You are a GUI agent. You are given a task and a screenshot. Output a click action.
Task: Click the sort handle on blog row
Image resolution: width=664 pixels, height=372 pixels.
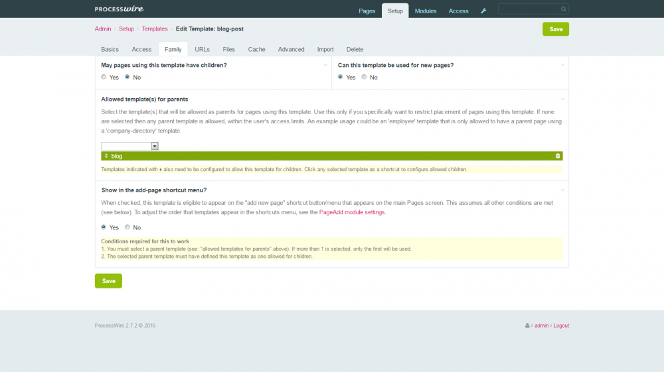coord(106,156)
